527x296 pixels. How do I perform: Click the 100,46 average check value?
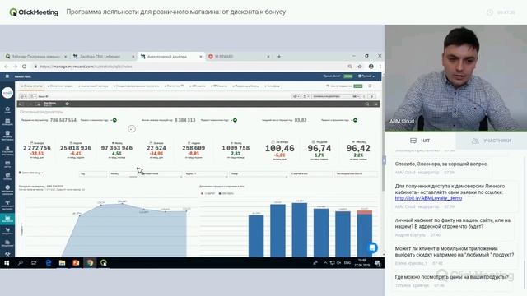[x=280, y=148]
